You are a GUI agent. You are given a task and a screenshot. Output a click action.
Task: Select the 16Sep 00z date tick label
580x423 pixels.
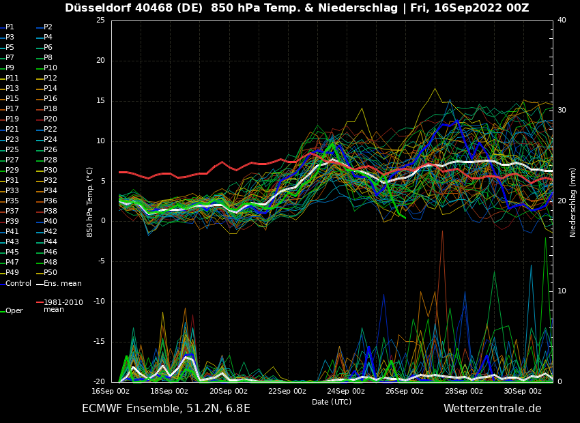[x=111, y=391]
